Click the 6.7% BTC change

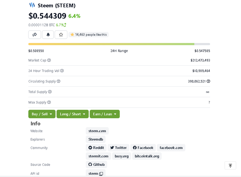61,25
